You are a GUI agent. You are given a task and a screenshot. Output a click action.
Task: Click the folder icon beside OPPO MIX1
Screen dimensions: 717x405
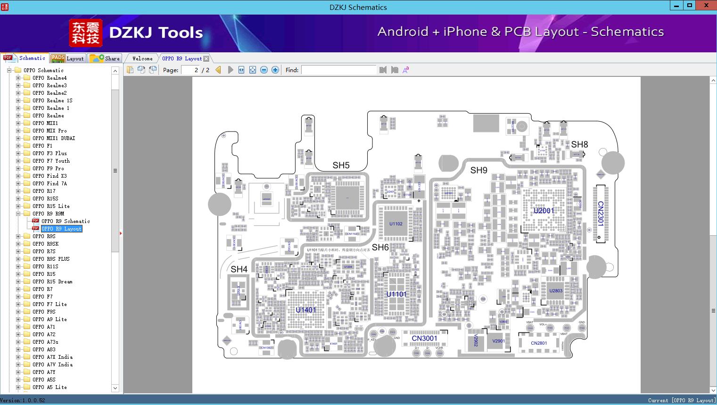27,123
